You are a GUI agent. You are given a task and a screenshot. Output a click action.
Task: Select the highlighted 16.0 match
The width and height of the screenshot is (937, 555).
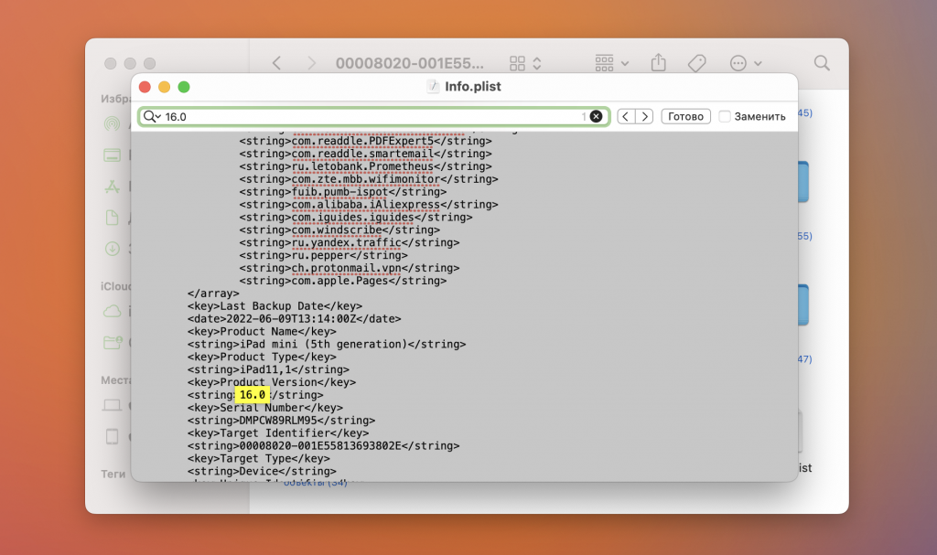(x=253, y=395)
